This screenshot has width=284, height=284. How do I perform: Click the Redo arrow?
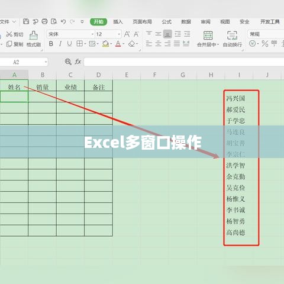(x=72, y=21)
